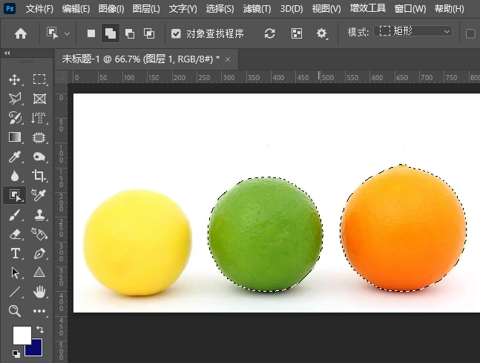The image size is (480, 363).
Task: Select the Rectangular Marquee tool
Action: pyautogui.click(x=39, y=79)
